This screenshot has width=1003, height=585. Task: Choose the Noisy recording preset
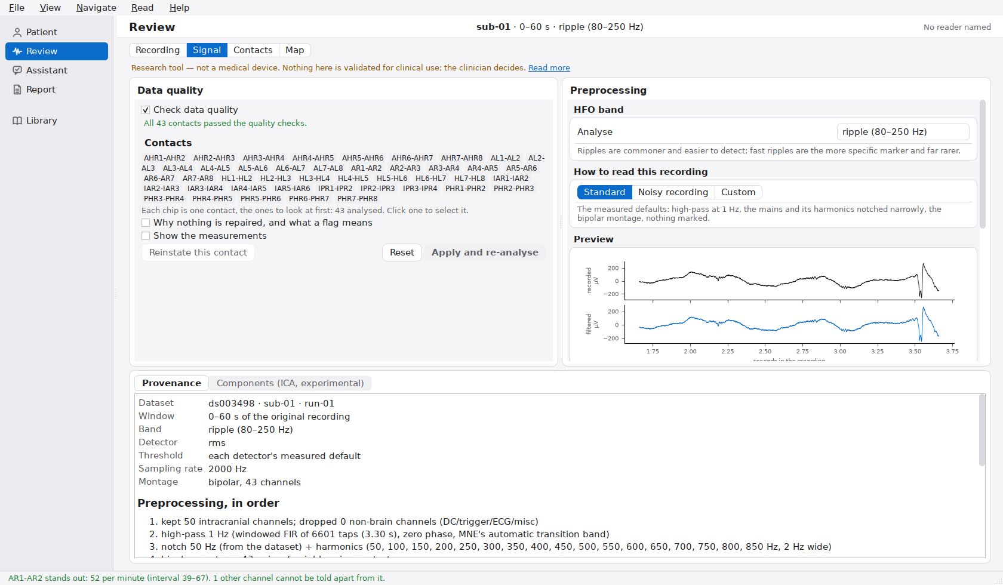673,192
